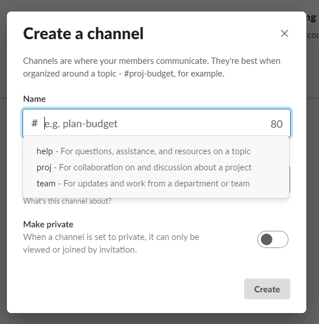This screenshot has width=319, height=324.
Task: Focus the channel Name input field
Action: [157, 123]
